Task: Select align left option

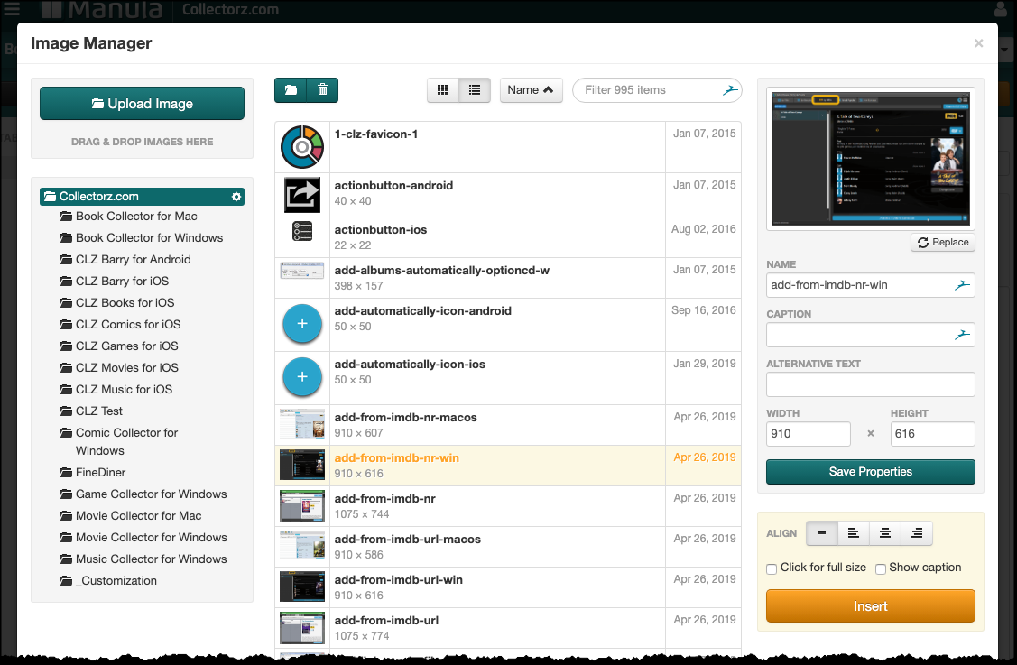Action: click(x=854, y=533)
